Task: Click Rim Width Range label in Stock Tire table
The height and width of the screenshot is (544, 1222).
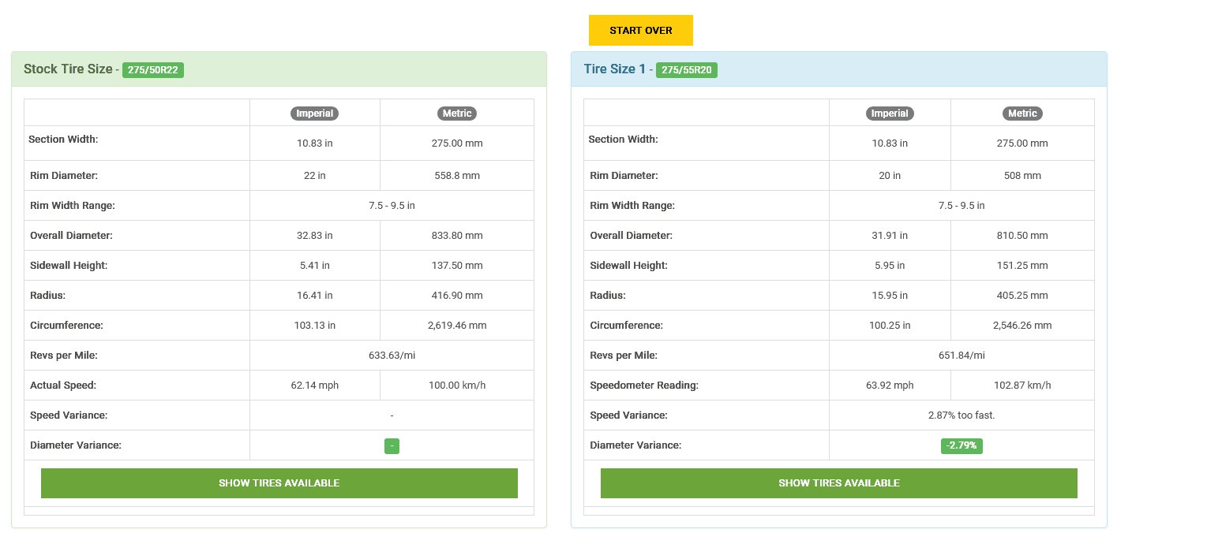Action: pos(72,206)
